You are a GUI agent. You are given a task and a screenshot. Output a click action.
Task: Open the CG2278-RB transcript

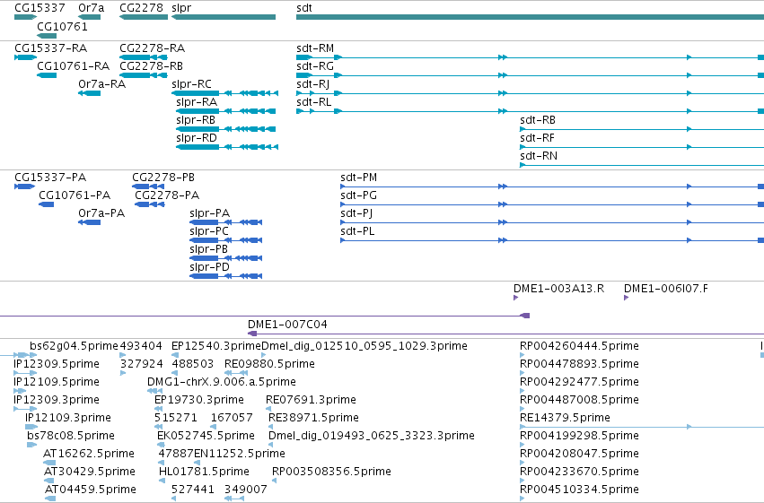click(x=151, y=66)
